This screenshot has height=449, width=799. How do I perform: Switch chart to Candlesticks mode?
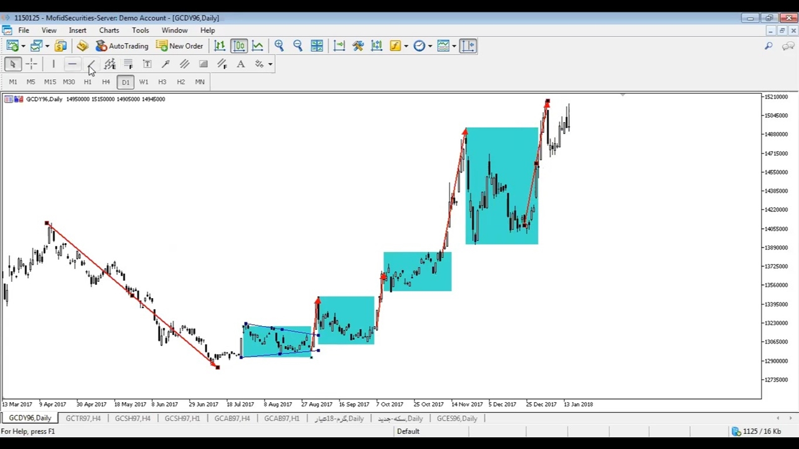pos(239,46)
